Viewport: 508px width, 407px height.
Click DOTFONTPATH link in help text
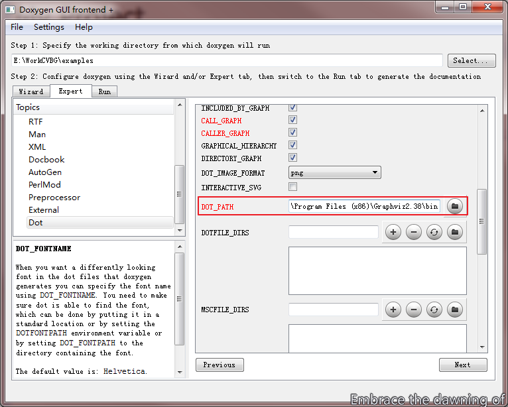[42, 333]
